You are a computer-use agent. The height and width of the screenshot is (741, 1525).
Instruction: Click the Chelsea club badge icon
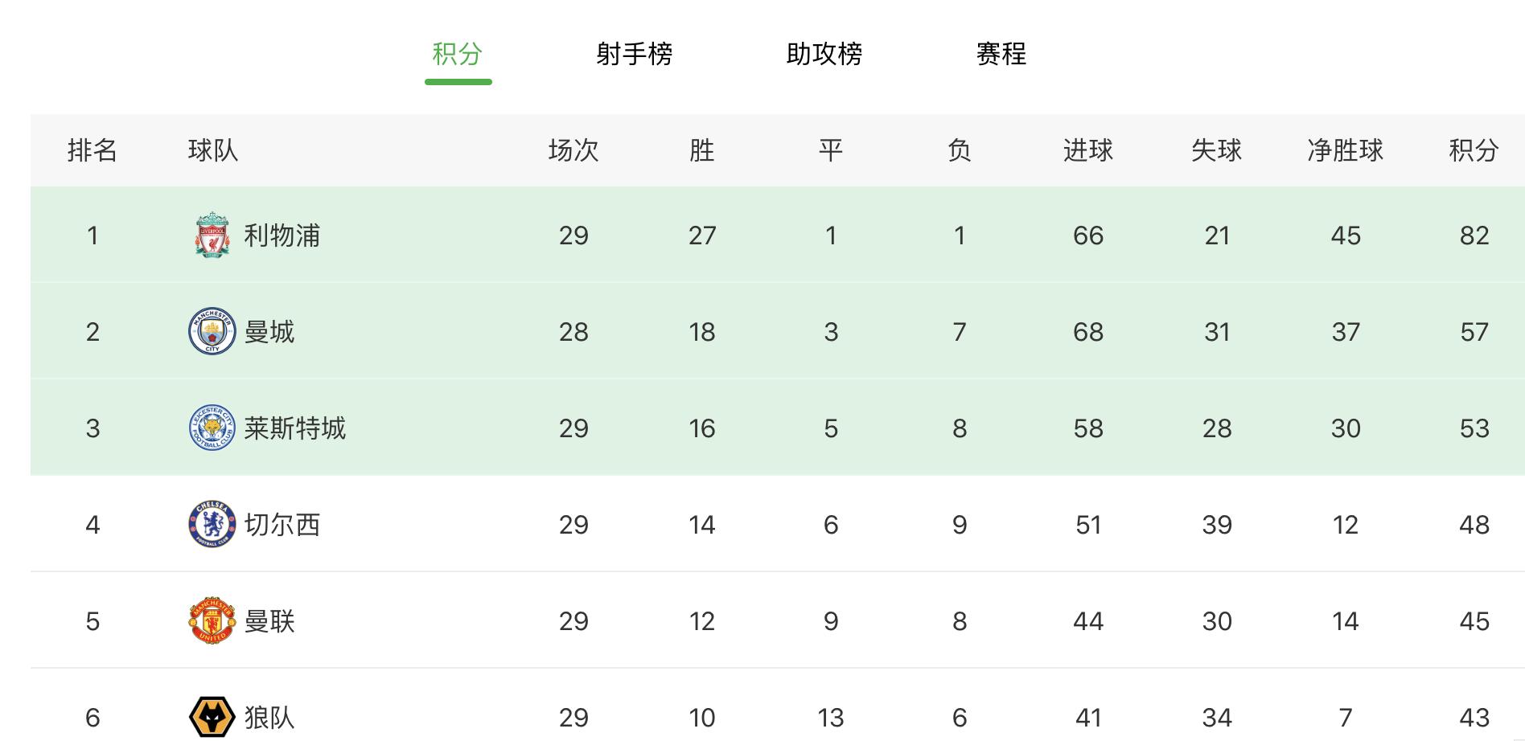[210, 524]
